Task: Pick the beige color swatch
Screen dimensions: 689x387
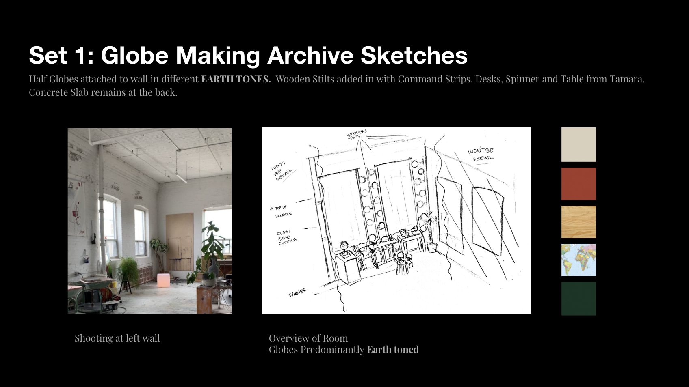Action: pyautogui.click(x=578, y=144)
